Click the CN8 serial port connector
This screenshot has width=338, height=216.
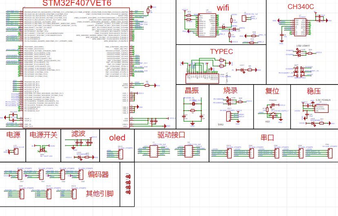click(301, 153)
